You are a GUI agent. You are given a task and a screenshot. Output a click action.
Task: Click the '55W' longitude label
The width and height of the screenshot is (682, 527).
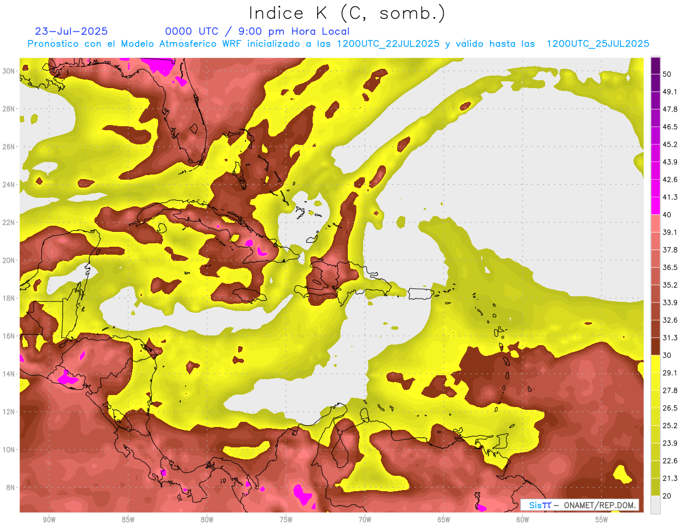click(602, 520)
